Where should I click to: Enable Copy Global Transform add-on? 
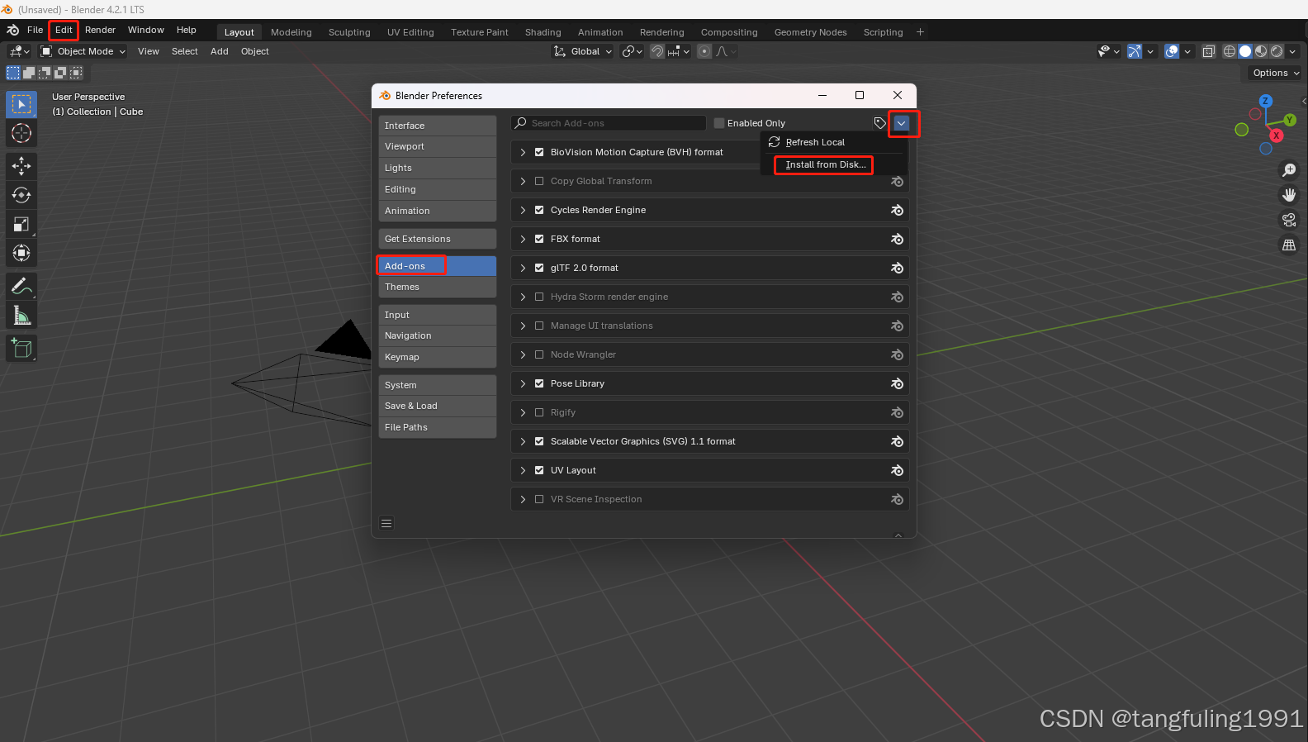(x=539, y=181)
